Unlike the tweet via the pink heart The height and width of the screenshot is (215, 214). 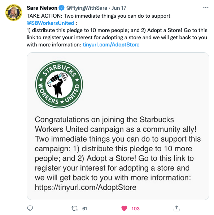[124, 209]
